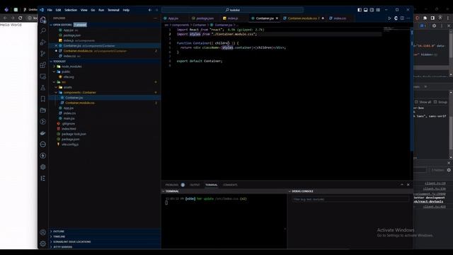Switch to the Comments panel tab
453x255 pixels.
click(230, 185)
